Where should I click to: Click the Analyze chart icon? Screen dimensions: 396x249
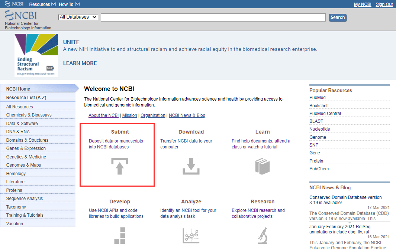click(x=191, y=236)
